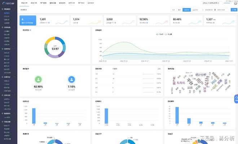Select the last date-range preset after the highlighted one
The width and height of the screenshot is (238, 144).
(x=195, y=10)
